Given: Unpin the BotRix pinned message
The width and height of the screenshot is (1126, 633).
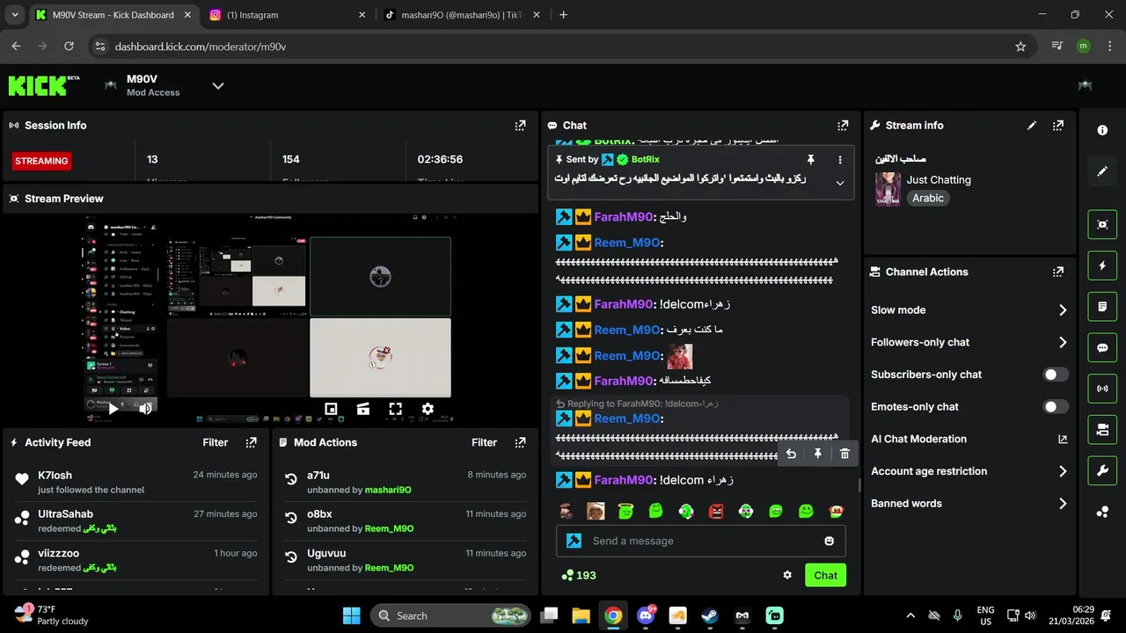Looking at the screenshot, I should 811,160.
